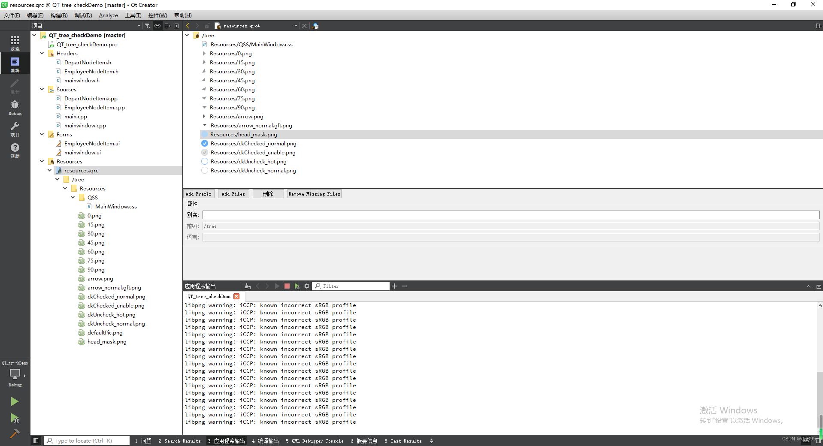The width and height of the screenshot is (823, 446).
Task: Open the project view type dropdown
Action: tap(139, 26)
